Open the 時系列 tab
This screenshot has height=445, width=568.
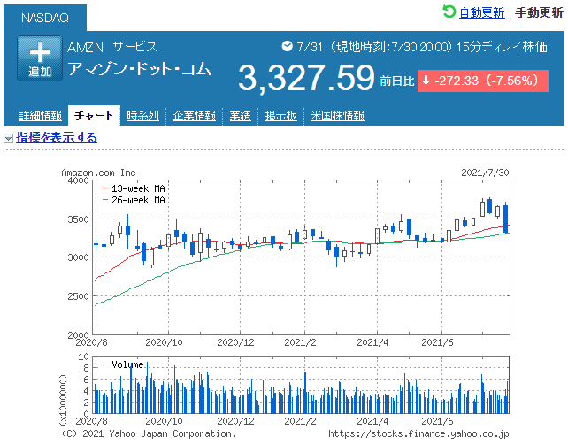142,116
